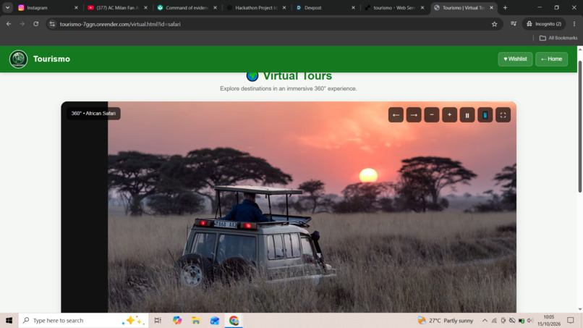Click the 360° African Safari label
The image size is (583, 328).
(x=93, y=113)
